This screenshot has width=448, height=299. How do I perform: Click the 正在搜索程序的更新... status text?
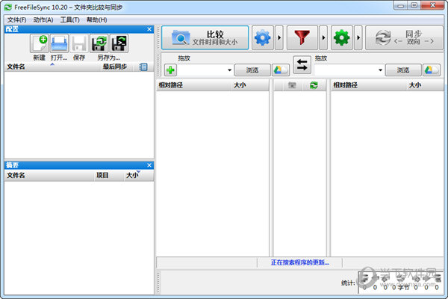point(299,262)
